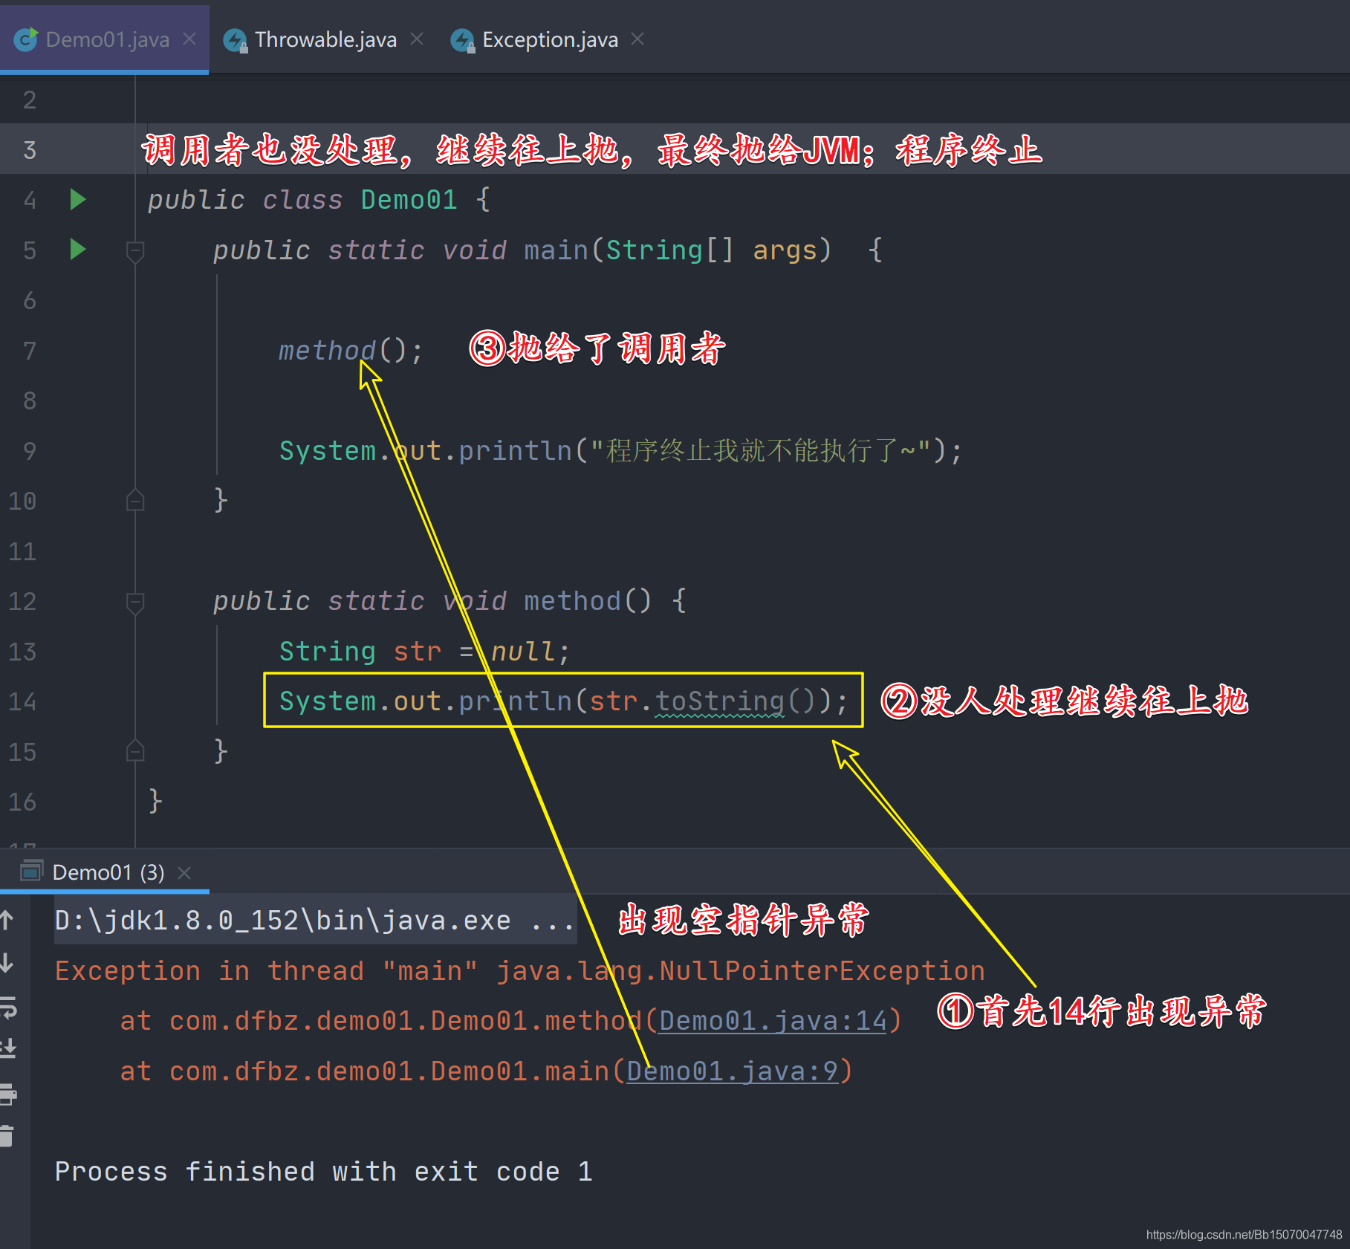The image size is (1350, 1249).
Task: Click the Throwable.java file icon in tab
Action: click(236, 39)
